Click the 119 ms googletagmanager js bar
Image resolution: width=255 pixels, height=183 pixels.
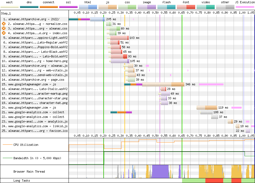(x=207, y=108)
